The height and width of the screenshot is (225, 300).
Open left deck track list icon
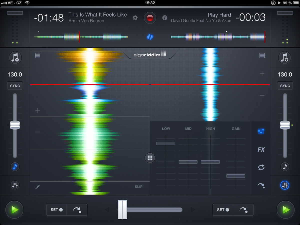pos(37,55)
